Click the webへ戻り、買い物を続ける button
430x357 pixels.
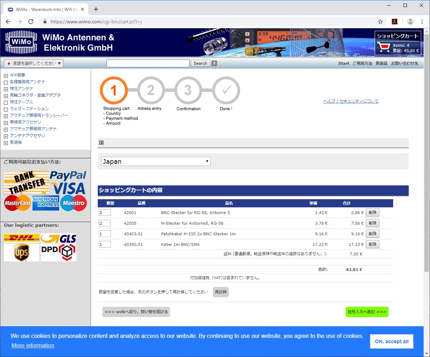coord(136,312)
